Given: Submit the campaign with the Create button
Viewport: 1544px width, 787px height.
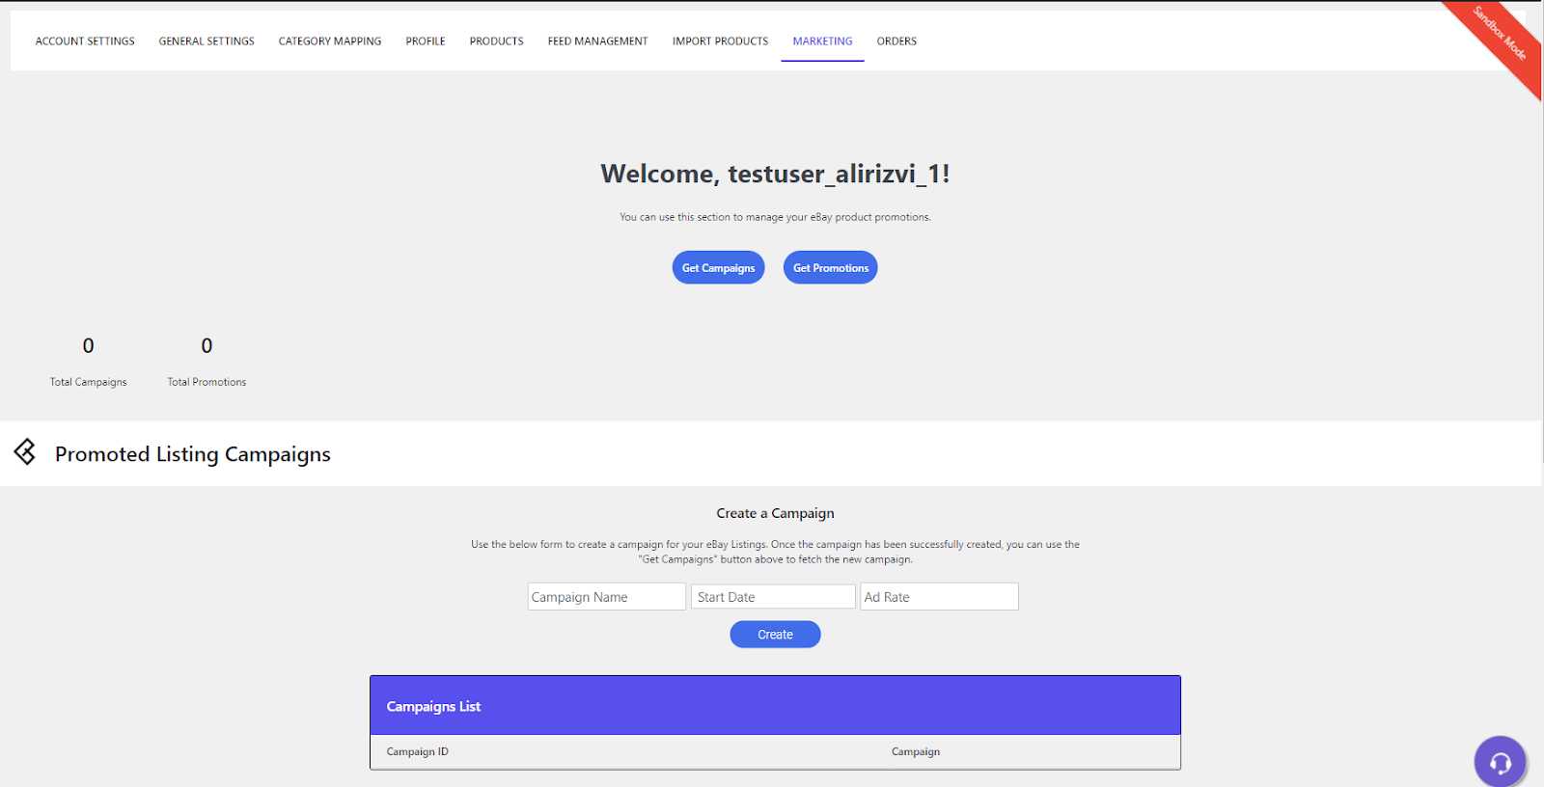Looking at the screenshot, I should point(776,635).
